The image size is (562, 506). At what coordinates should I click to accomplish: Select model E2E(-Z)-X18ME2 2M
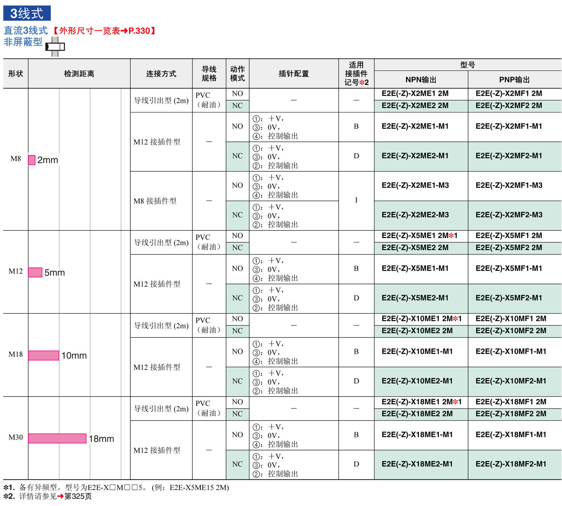pyautogui.click(x=417, y=414)
